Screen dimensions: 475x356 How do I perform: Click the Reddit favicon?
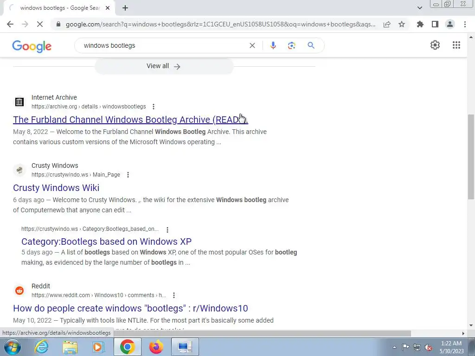tap(19, 291)
